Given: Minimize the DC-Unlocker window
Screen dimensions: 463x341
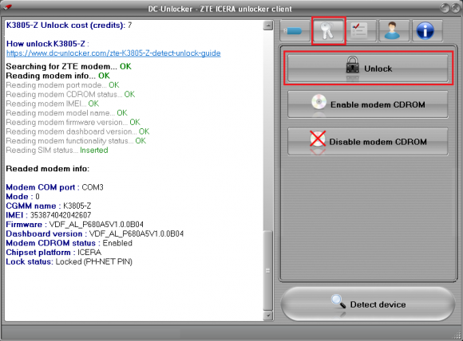Looking at the screenshot, I should tap(445, 8).
